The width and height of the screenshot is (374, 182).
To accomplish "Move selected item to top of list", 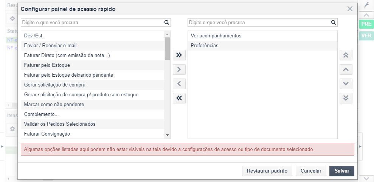I will 346,55.
